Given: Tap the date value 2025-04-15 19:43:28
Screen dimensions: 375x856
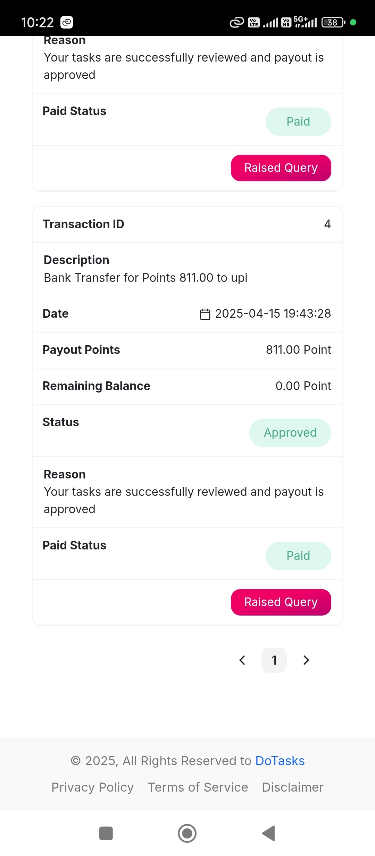Looking at the screenshot, I should [x=273, y=314].
